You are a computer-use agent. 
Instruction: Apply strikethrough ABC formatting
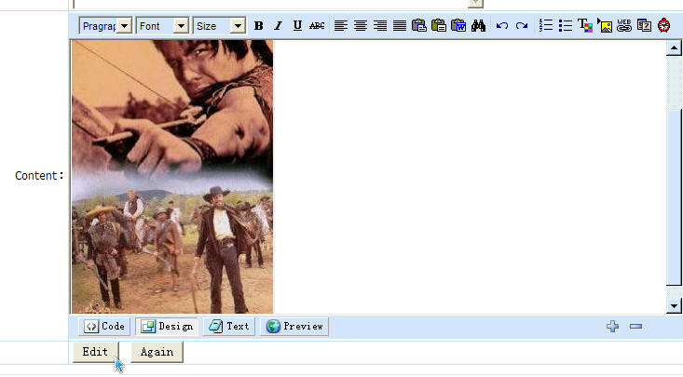[317, 26]
